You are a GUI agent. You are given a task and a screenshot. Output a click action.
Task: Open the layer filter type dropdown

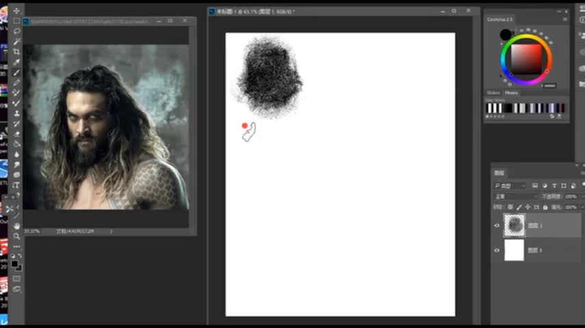tap(510, 185)
